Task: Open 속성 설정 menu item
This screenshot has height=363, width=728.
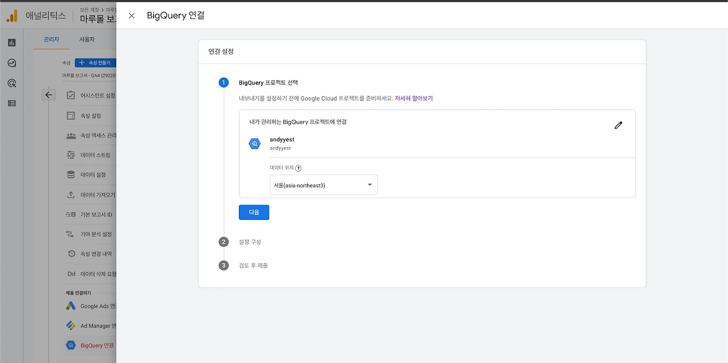Action: coord(89,115)
